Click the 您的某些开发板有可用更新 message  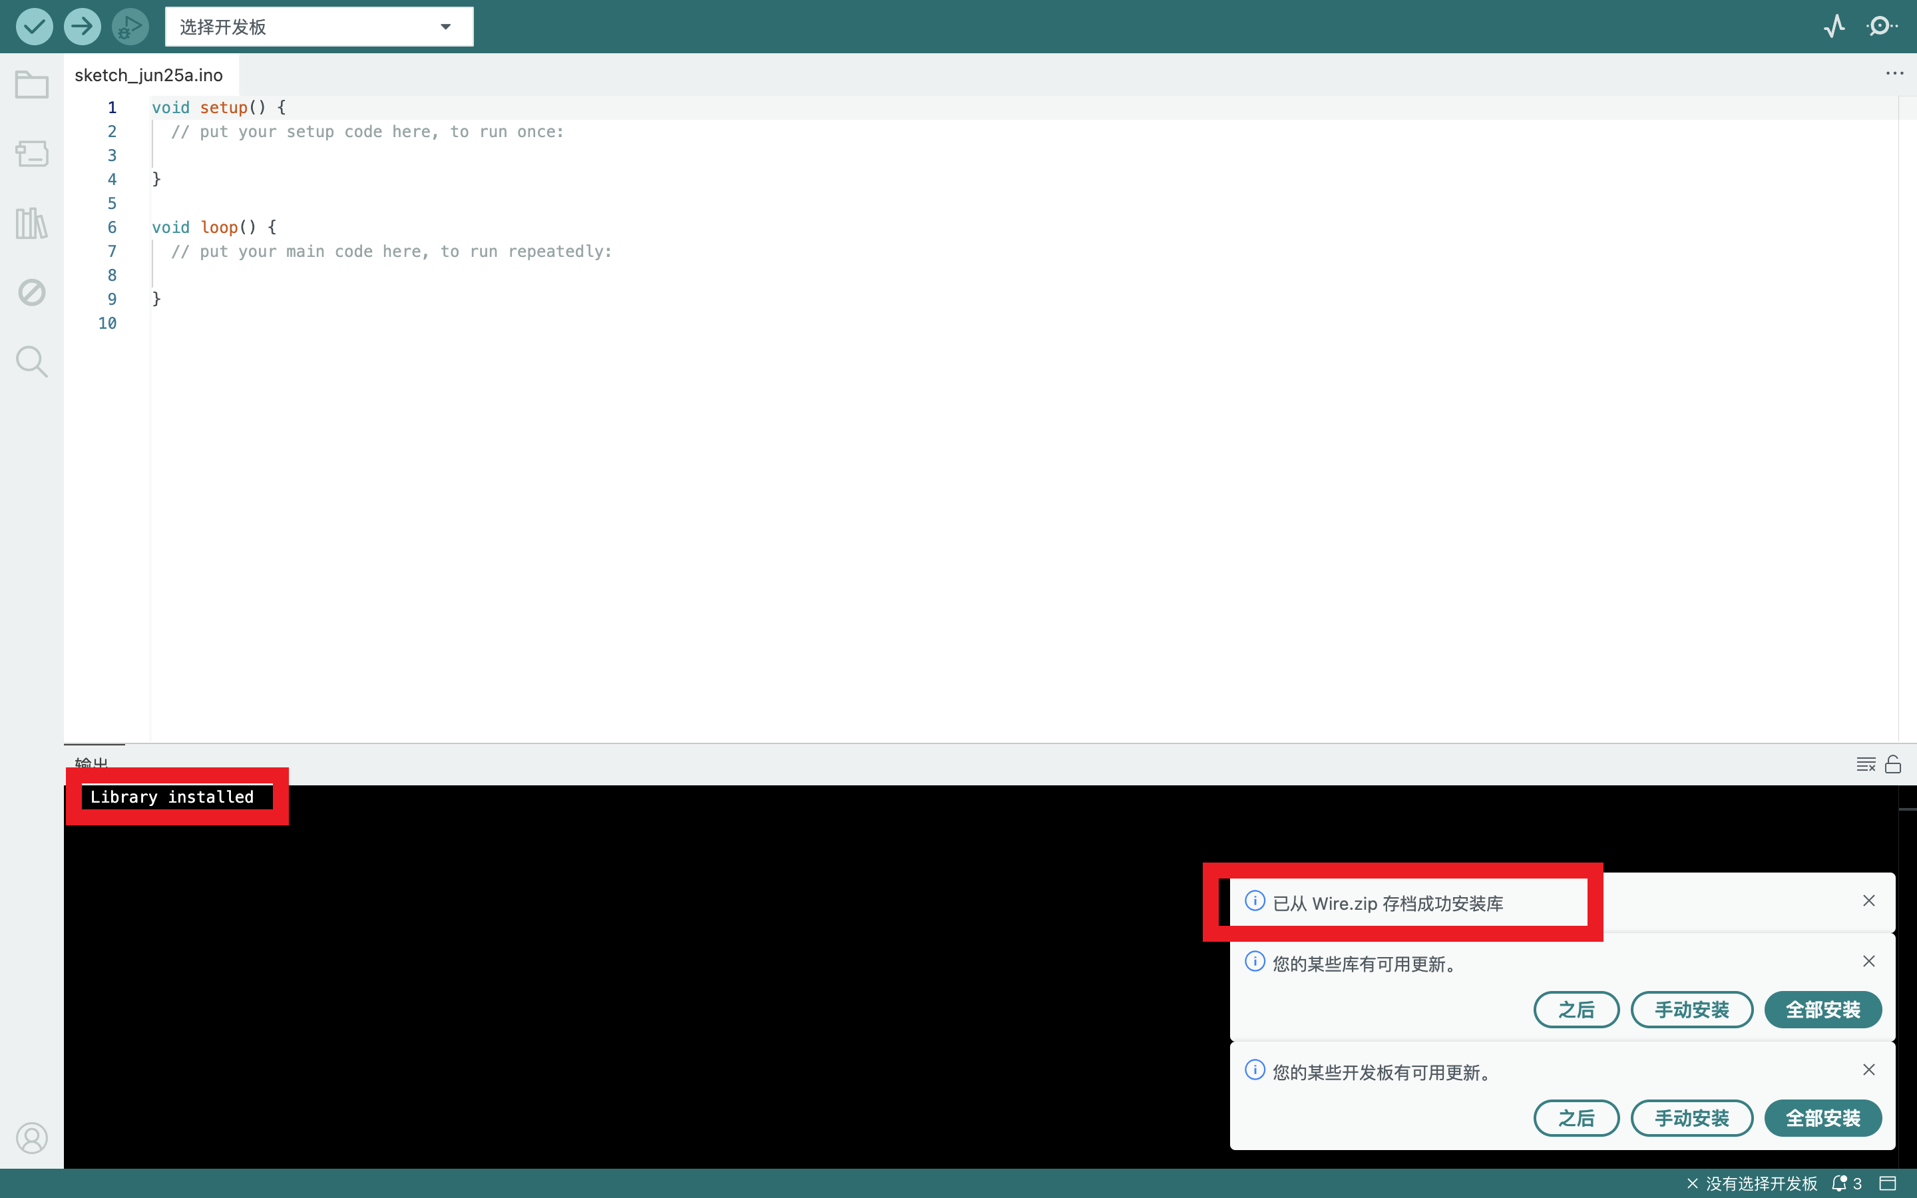pos(1384,1073)
